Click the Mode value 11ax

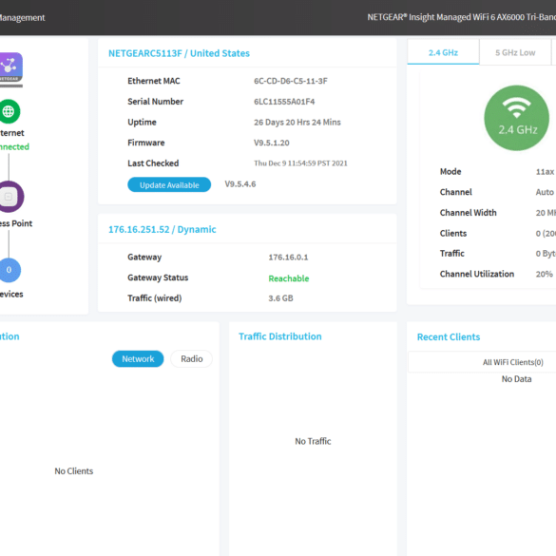pyautogui.click(x=545, y=172)
